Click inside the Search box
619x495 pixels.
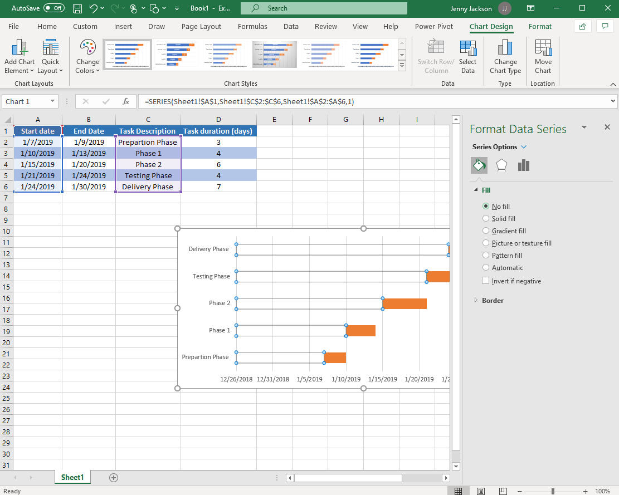[323, 8]
